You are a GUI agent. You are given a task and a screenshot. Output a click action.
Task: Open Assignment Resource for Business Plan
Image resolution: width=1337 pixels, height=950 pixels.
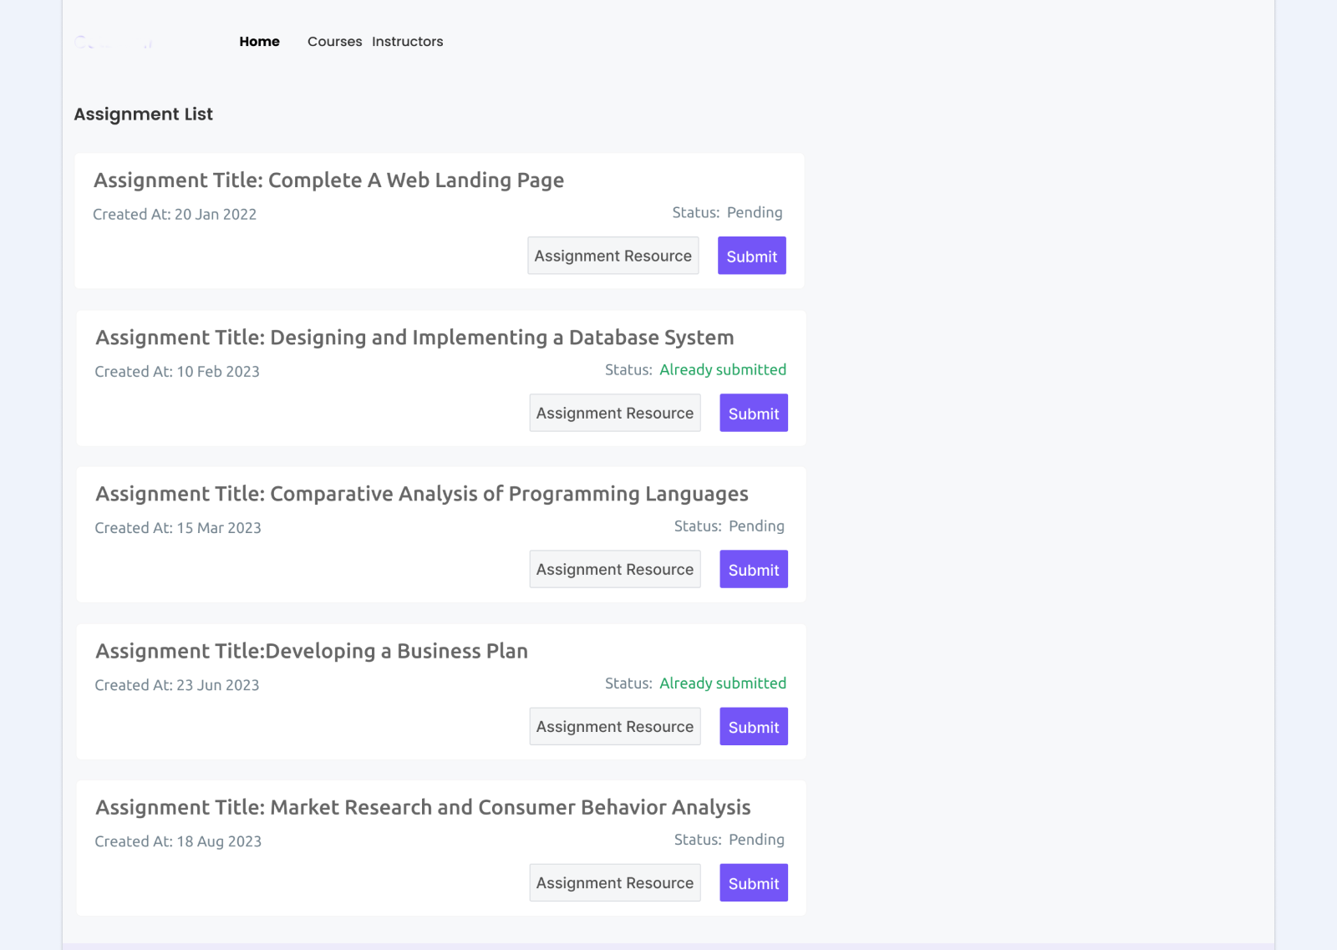[x=615, y=726]
